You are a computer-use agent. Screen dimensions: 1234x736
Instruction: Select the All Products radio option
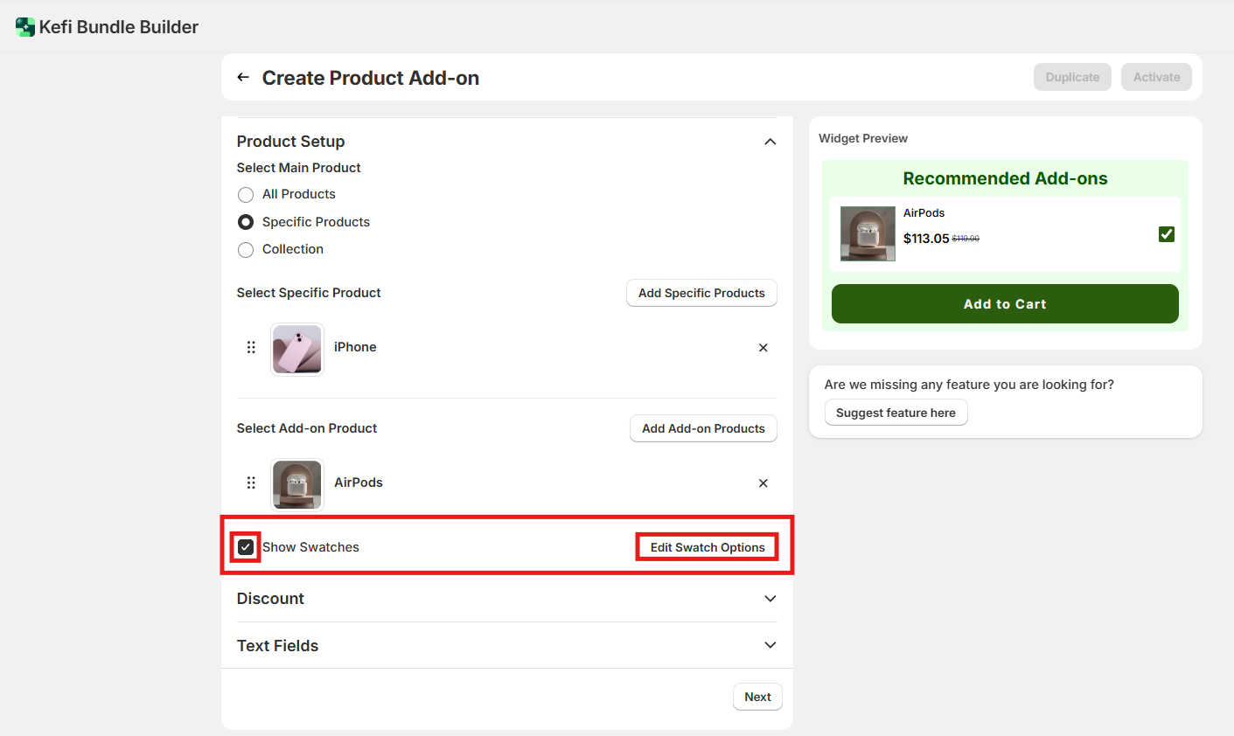[246, 195]
